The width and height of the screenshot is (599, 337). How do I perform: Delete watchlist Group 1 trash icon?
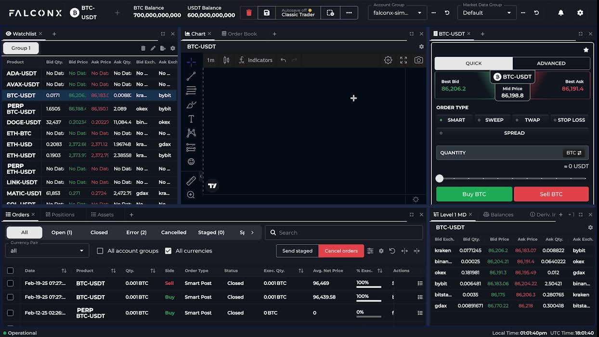(x=143, y=48)
